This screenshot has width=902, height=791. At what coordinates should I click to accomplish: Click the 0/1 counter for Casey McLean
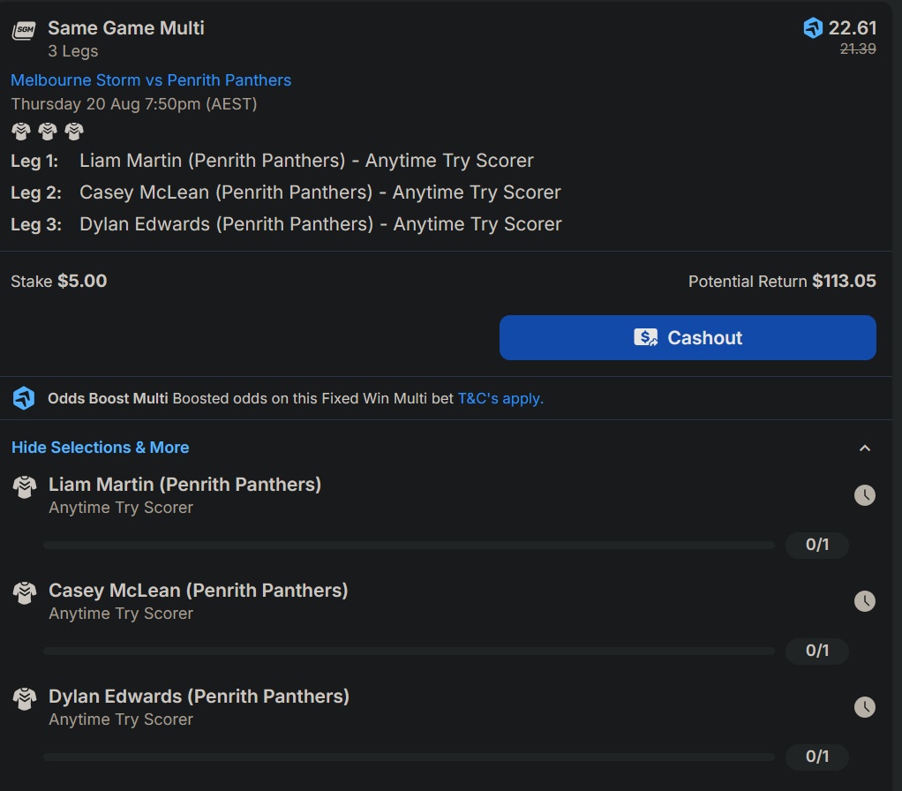point(817,651)
